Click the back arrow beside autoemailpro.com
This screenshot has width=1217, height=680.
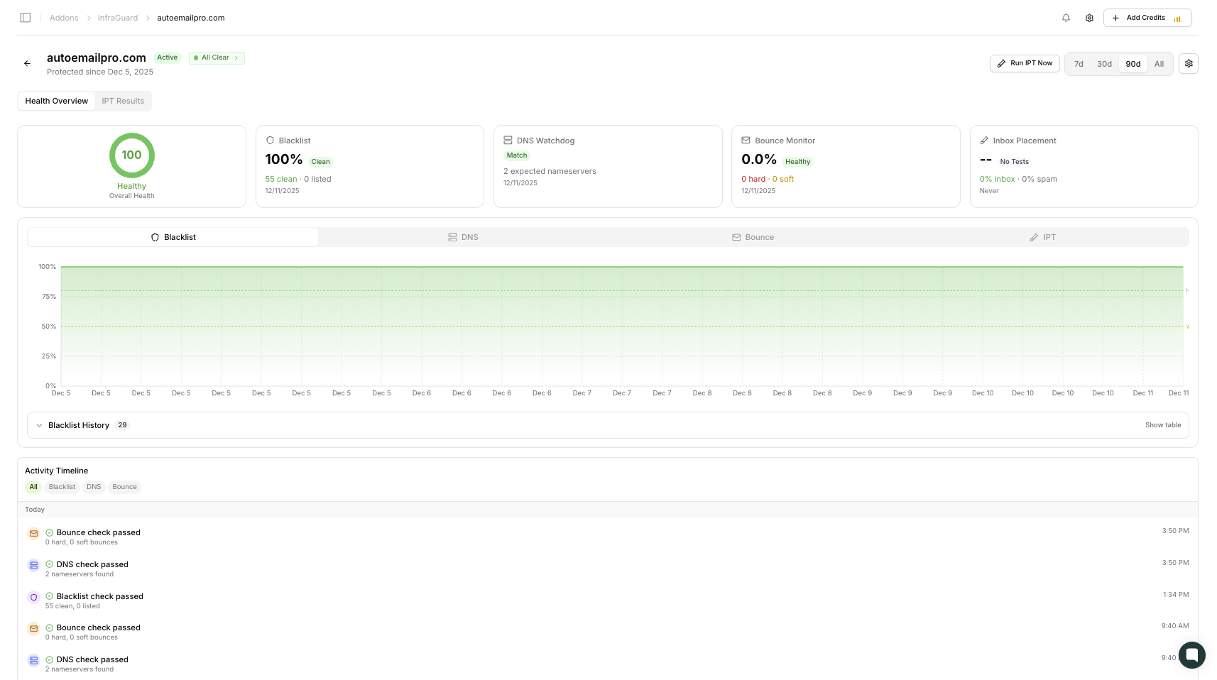[27, 63]
